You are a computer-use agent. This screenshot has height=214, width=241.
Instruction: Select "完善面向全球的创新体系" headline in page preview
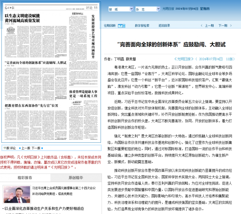click(36, 63)
